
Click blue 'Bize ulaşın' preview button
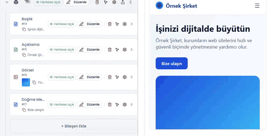tap(171, 63)
